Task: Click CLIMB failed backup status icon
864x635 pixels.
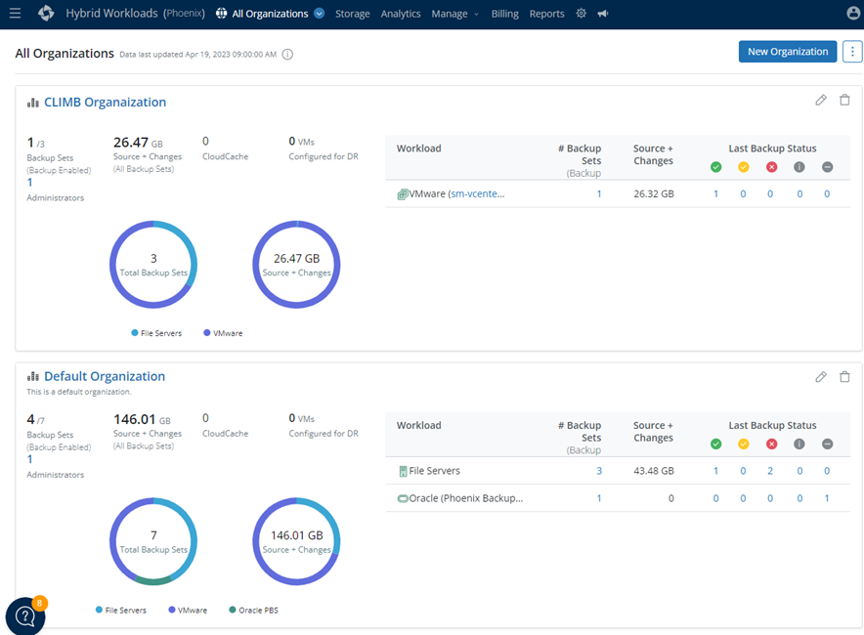Action: (771, 167)
